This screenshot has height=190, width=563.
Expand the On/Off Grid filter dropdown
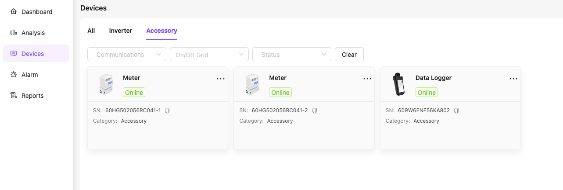point(209,55)
